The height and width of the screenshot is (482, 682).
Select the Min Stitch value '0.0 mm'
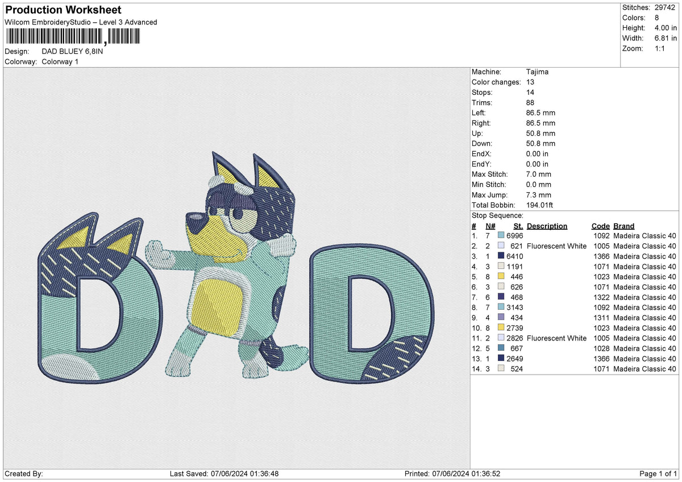(539, 185)
